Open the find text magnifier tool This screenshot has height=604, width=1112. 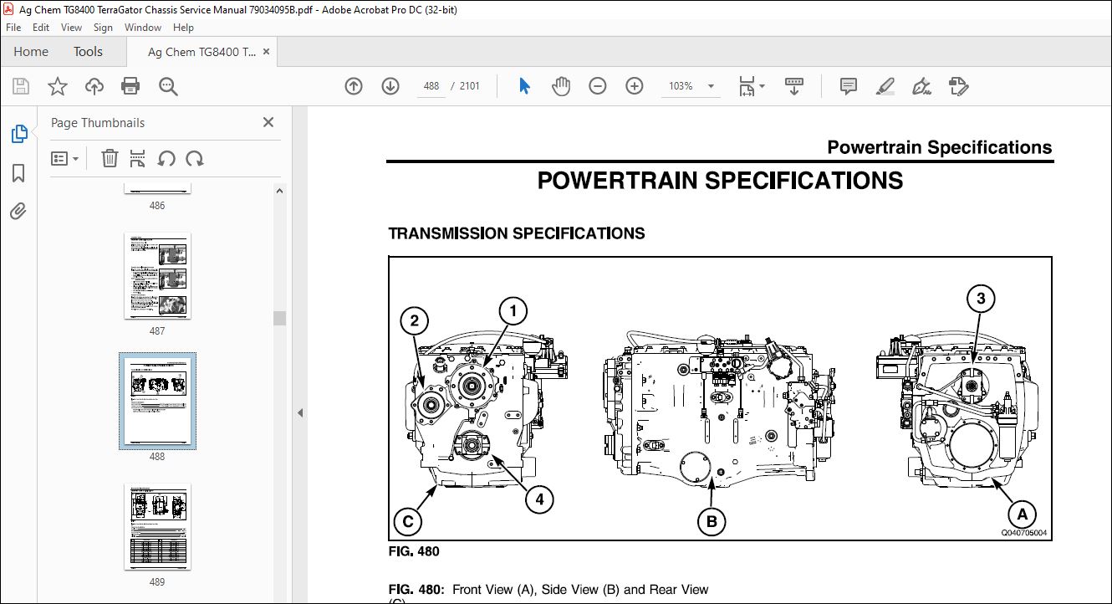pyautogui.click(x=168, y=86)
